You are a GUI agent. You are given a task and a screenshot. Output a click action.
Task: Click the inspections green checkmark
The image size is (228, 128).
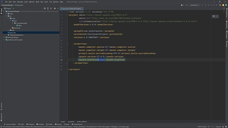[x=224, y=12]
